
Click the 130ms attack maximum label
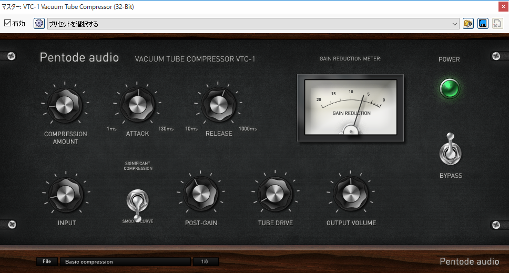point(166,129)
